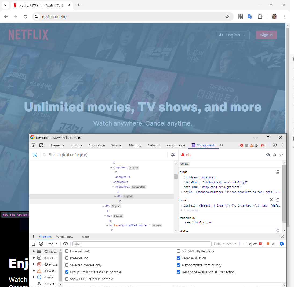Clear the console with the ban icon
Image resolution: width=294 pixels, height=287 pixels.
point(41,244)
